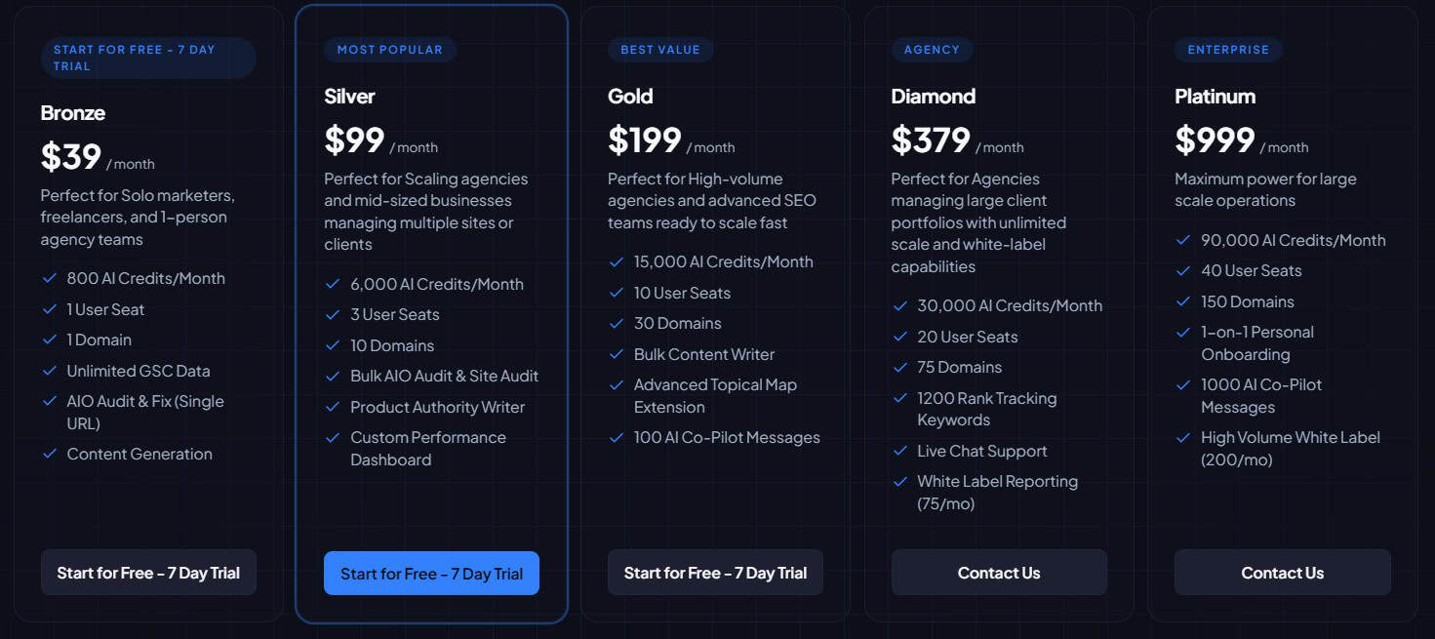This screenshot has height=639, width=1435.
Task: Start the Bronze plan free trial
Action: [147, 573]
